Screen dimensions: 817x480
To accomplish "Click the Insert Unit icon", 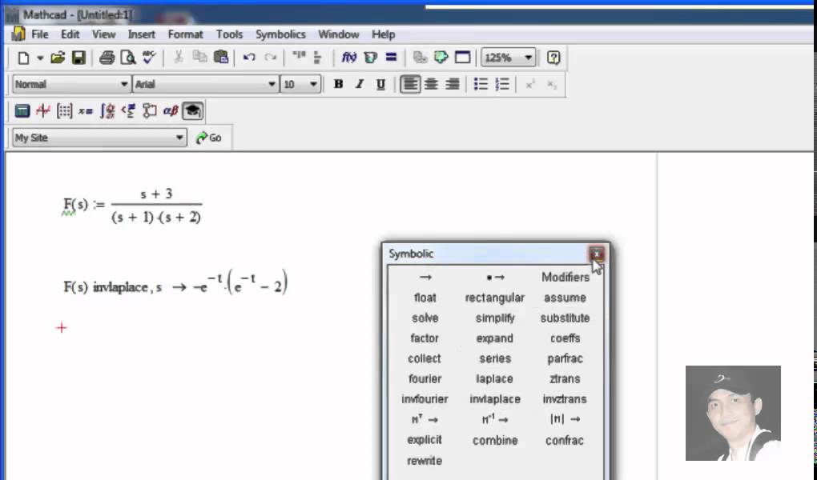I will click(371, 58).
